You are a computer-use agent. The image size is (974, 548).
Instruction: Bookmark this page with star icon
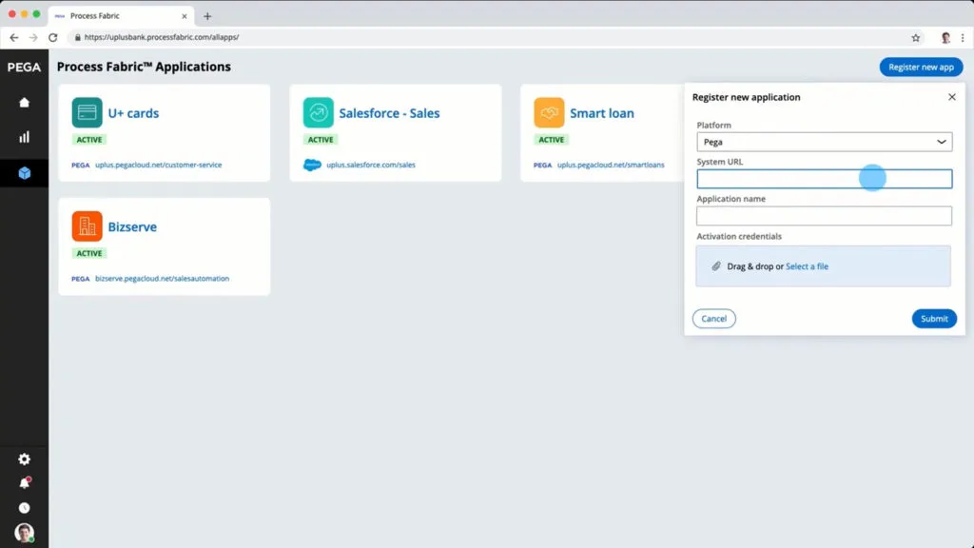pyautogui.click(x=916, y=37)
